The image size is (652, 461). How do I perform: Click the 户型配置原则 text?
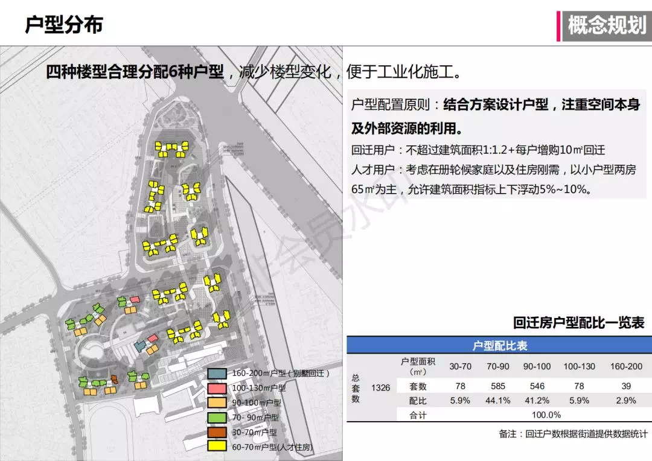[x=391, y=104]
